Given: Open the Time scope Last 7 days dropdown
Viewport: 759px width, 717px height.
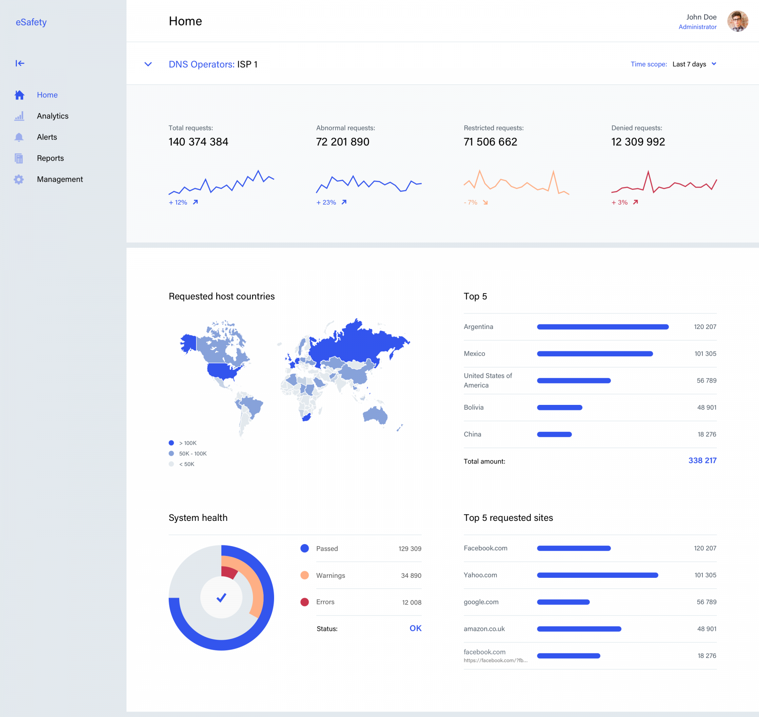Looking at the screenshot, I should tap(694, 64).
